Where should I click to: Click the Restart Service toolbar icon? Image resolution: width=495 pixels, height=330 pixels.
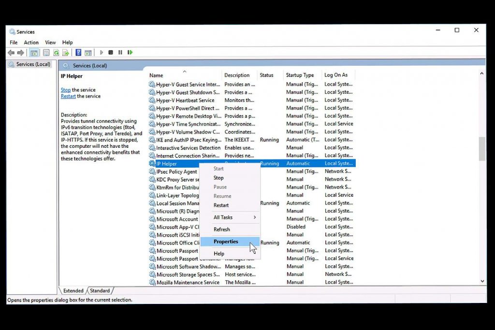[130, 52]
